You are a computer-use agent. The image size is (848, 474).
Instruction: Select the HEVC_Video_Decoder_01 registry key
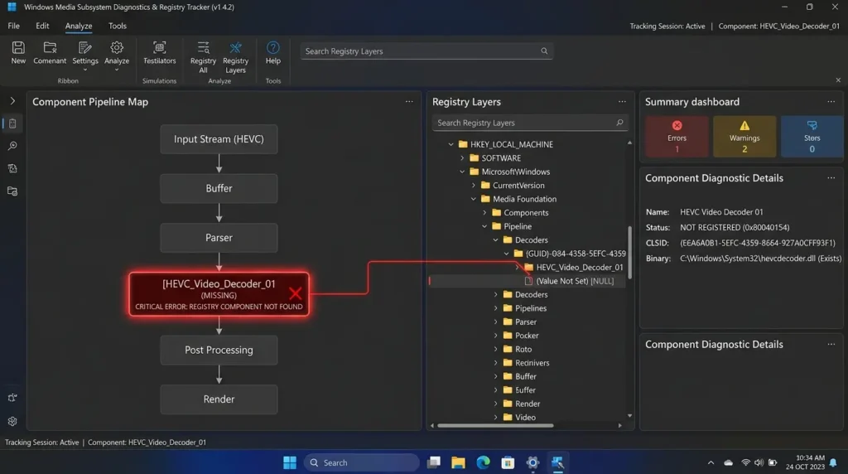tap(579, 268)
